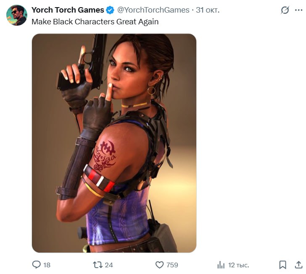Screen dimensions: 306x274
Task: Open the three-dots more options menu
Action: tap(298, 10)
